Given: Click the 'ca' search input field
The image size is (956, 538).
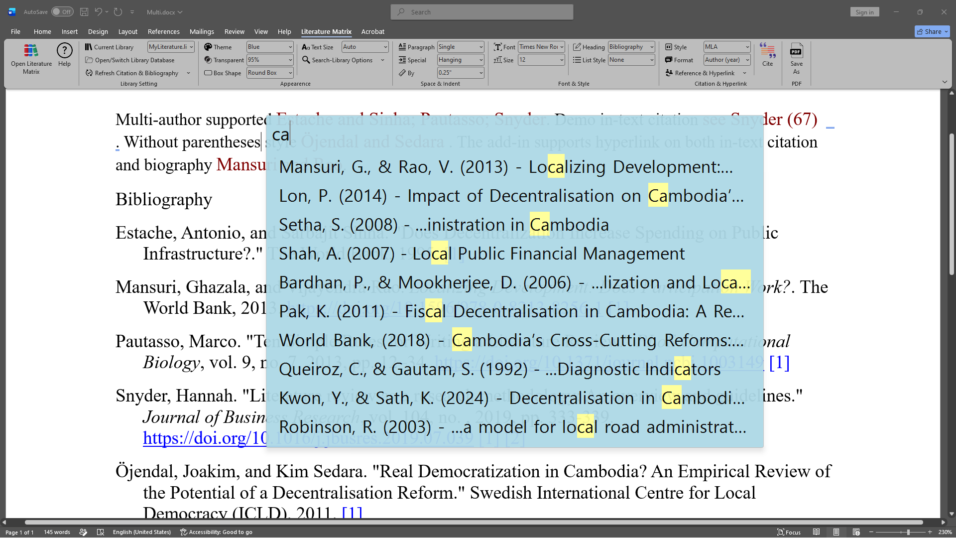Looking at the screenshot, I should (x=515, y=134).
